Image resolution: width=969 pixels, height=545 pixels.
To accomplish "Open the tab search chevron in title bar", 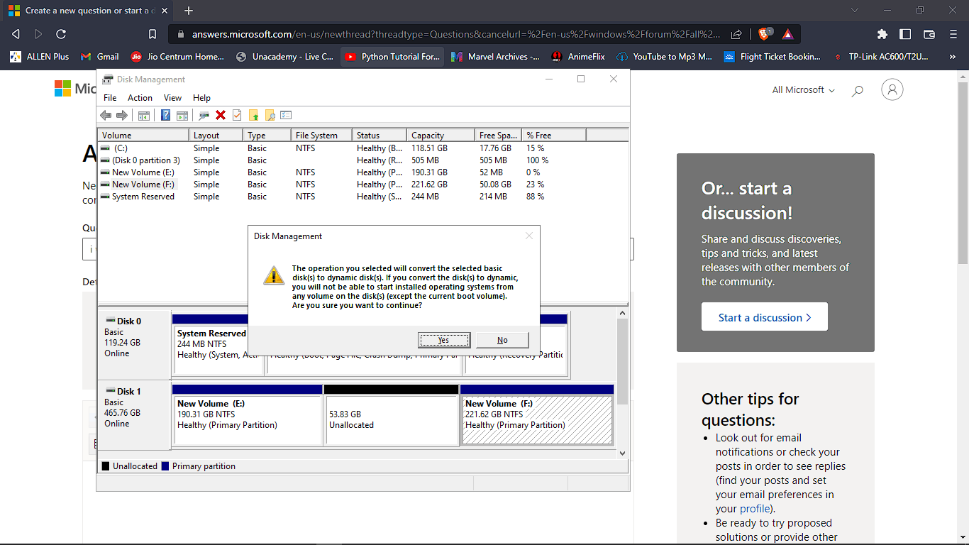I will (x=855, y=11).
